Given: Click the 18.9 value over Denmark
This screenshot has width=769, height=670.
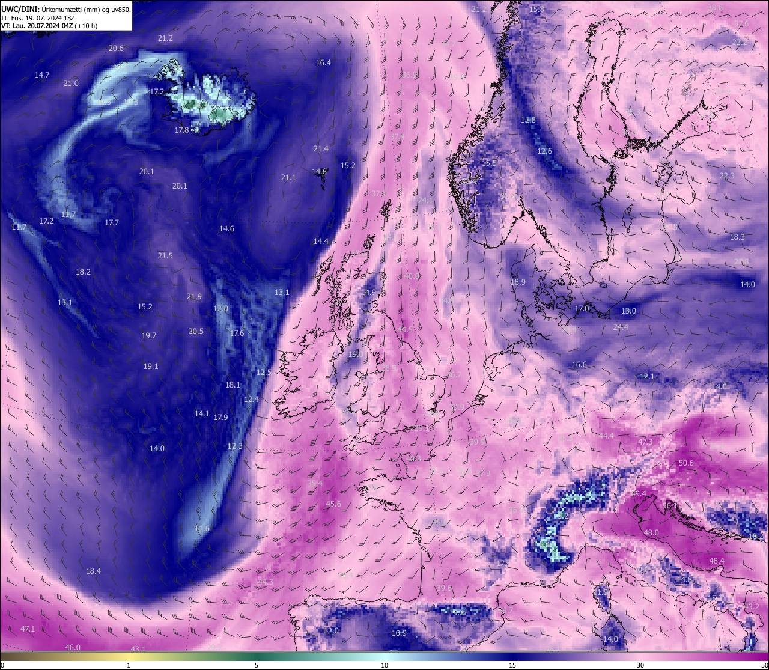Looking at the screenshot, I should [x=518, y=282].
